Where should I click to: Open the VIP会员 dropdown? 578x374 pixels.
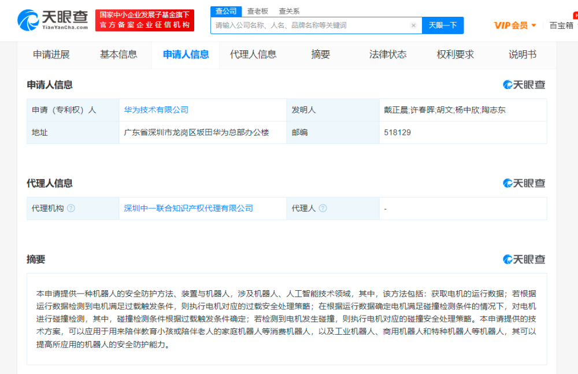coord(515,25)
